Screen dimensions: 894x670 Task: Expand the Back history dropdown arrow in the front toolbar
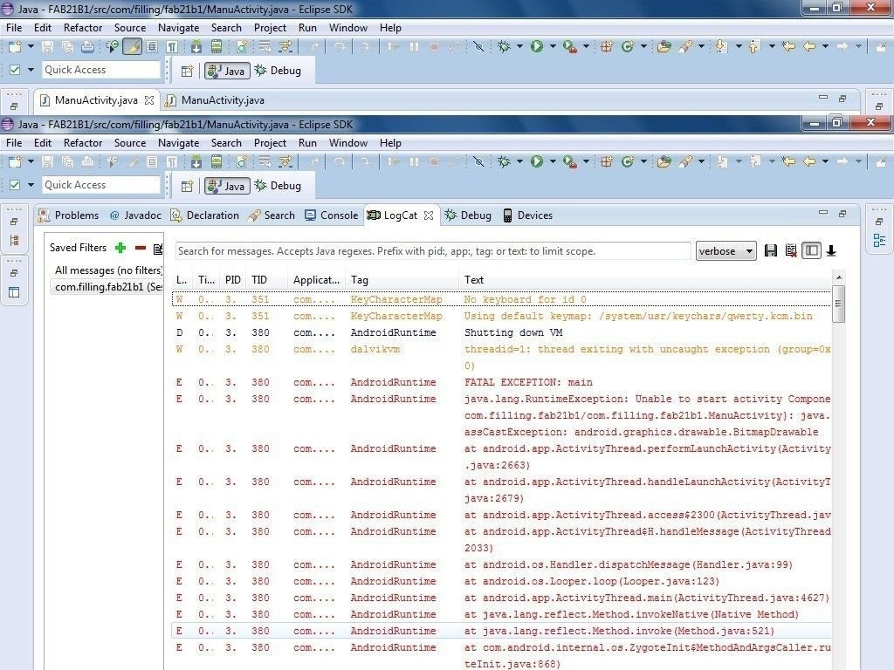tap(825, 161)
